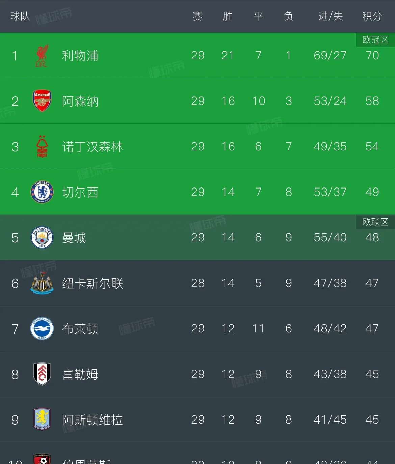The image size is (395, 464).
Task: Select the Chelsea club logo
Action: coord(42,192)
